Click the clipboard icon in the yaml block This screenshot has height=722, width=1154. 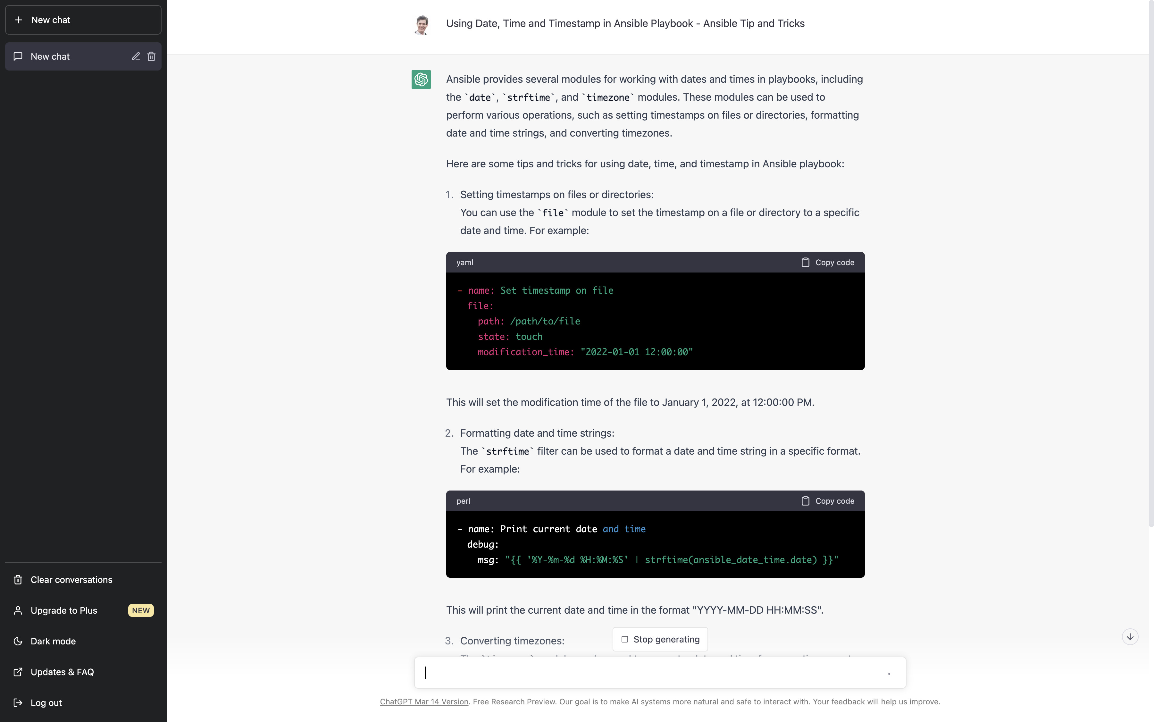(x=805, y=262)
